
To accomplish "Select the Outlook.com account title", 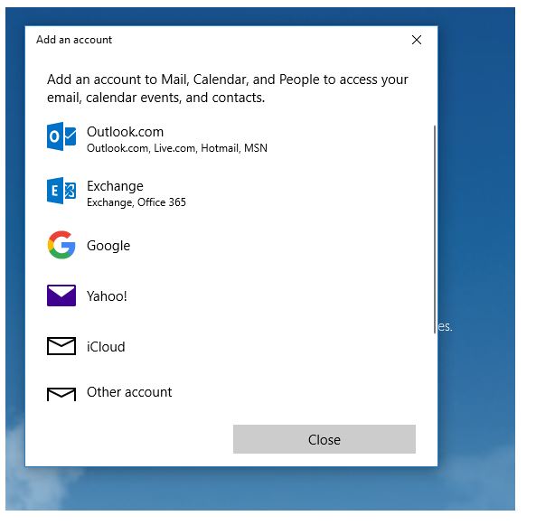I will coord(125,132).
